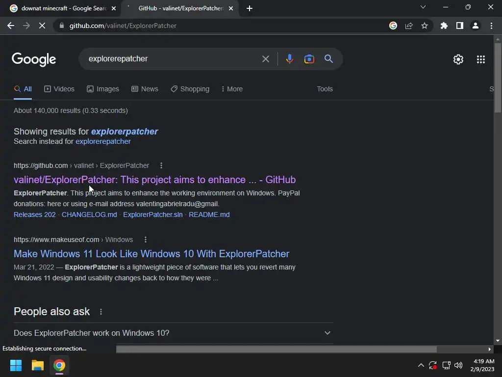Screen dimensions: 502x377
Task: Open the Google apps grid
Action: [481, 59]
